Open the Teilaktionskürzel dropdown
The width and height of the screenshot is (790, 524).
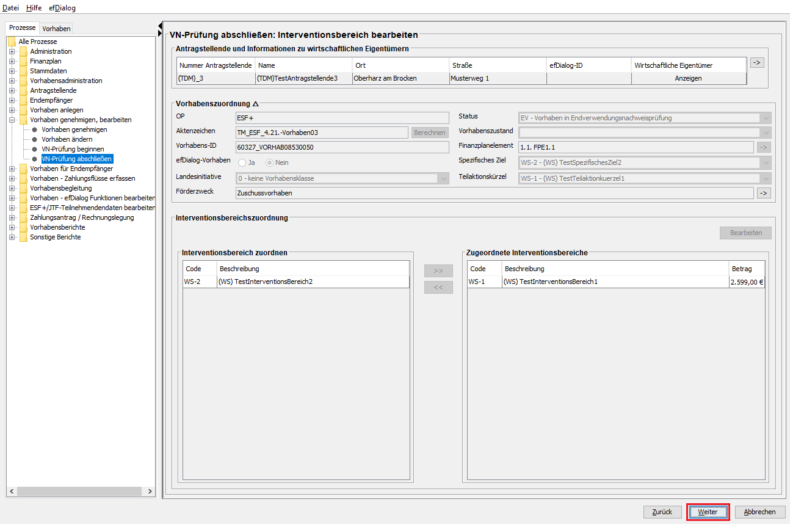tap(766, 178)
